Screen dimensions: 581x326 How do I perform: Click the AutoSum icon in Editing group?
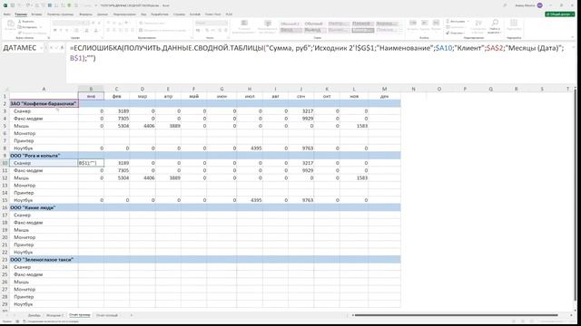click(x=448, y=22)
